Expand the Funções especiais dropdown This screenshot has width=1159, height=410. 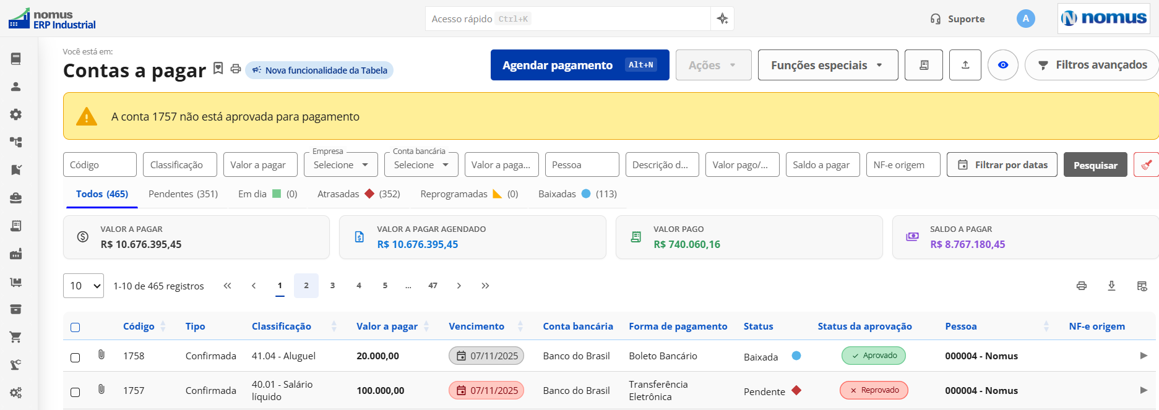coord(828,65)
